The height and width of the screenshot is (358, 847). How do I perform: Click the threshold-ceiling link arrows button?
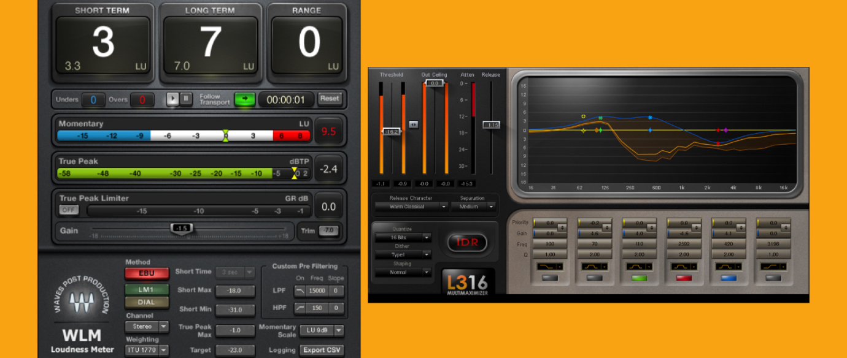tap(413, 124)
